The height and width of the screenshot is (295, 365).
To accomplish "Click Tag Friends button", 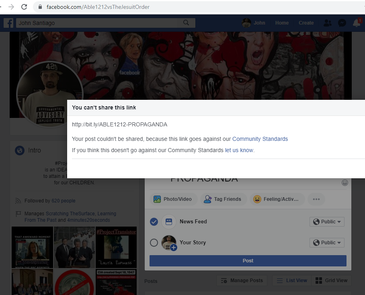I will click(x=223, y=199).
